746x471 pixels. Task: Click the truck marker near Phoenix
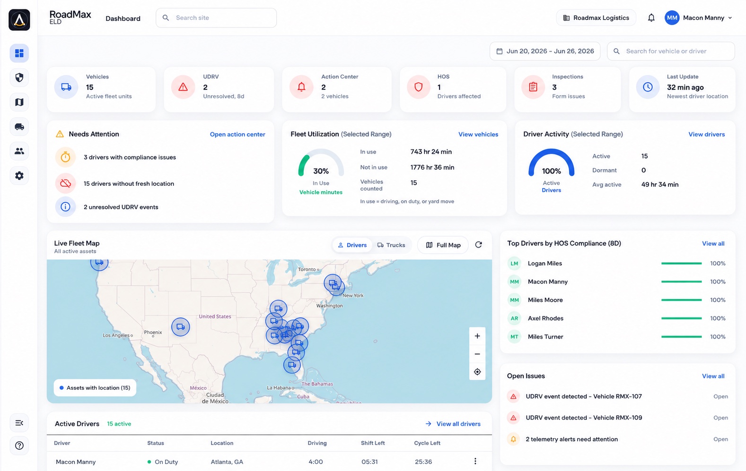click(x=180, y=327)
